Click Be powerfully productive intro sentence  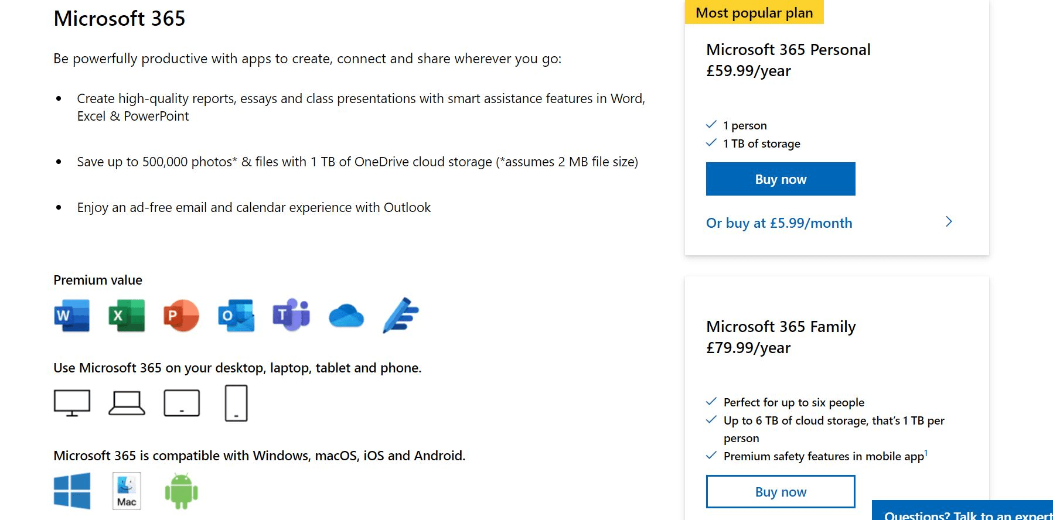[308, 59]
